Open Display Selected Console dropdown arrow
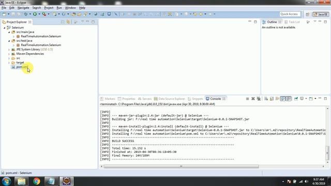331x186 pixels. [306, 99]
